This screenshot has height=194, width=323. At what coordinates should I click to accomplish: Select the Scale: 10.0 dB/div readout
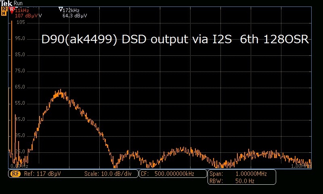click(108, 174)
